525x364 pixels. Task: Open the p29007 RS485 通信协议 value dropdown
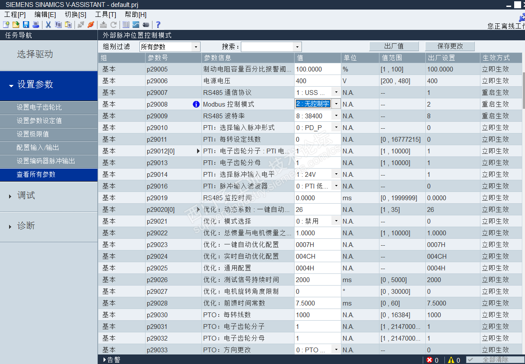(336, 92)
